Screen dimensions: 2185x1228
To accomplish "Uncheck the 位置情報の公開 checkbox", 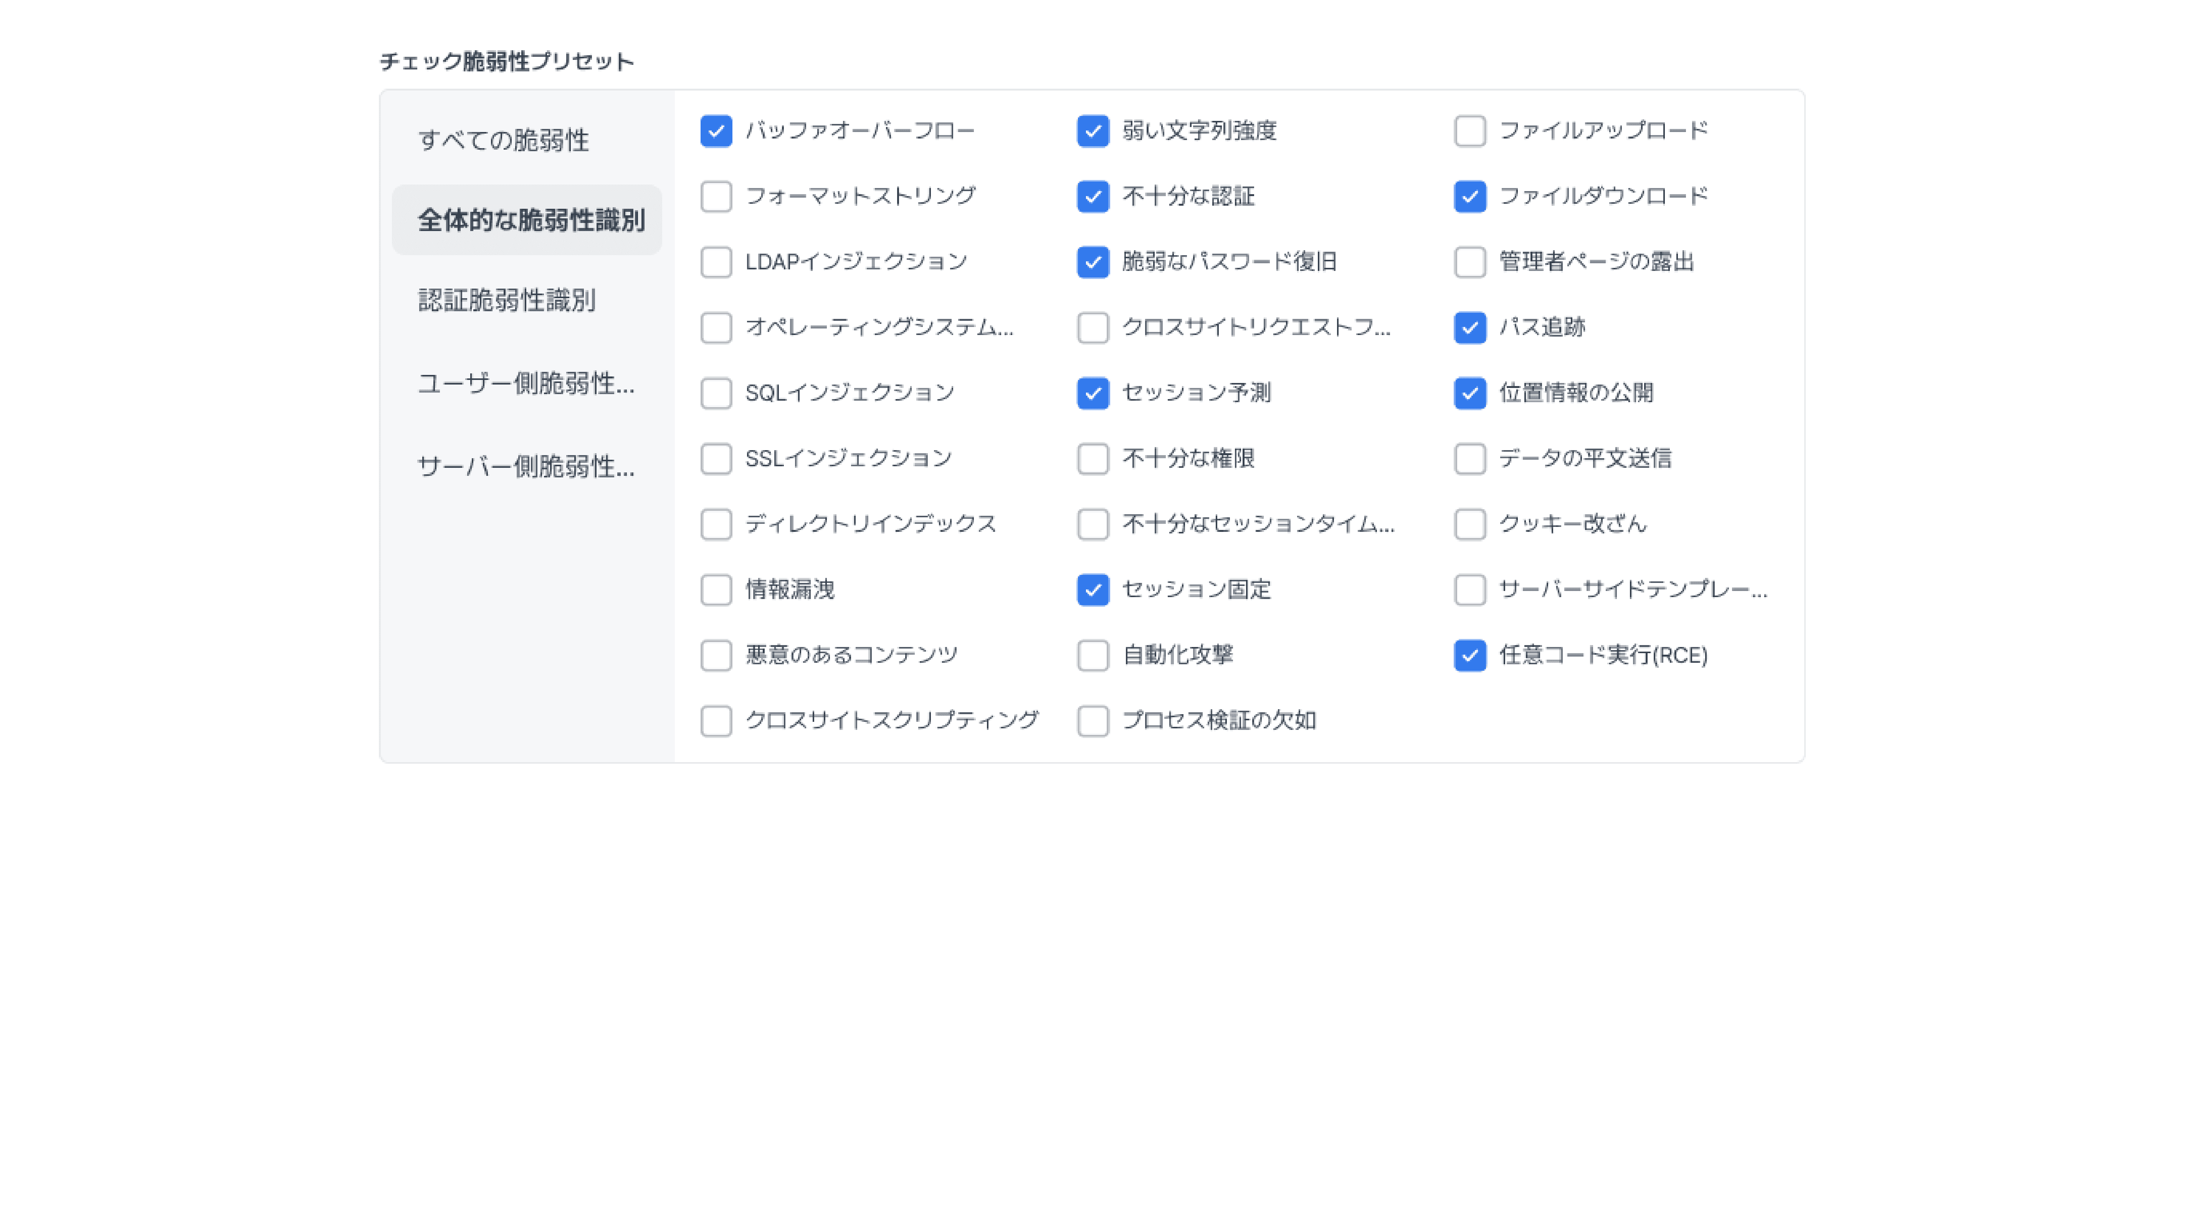I will coord(1470,393).
